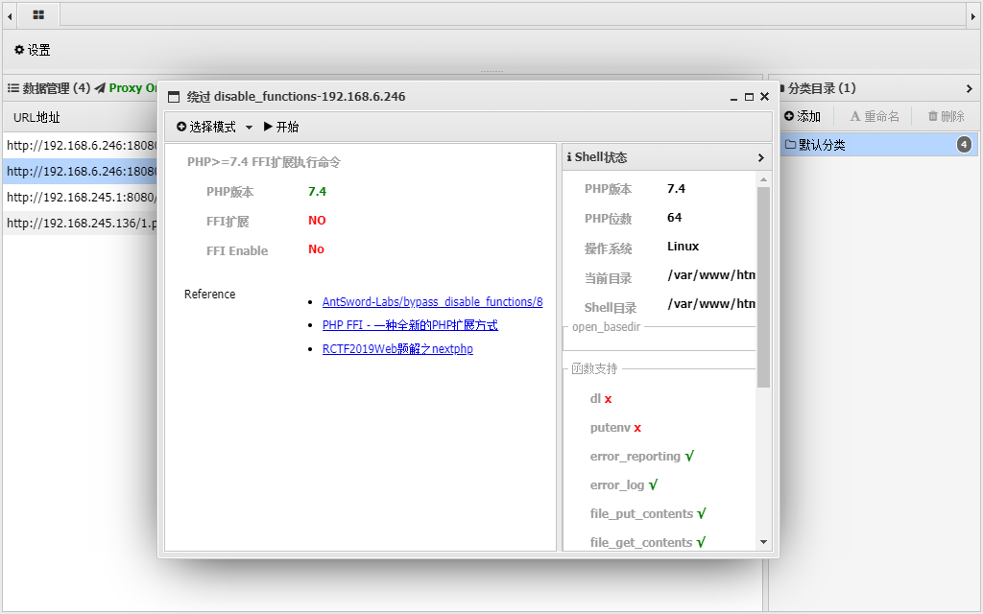
Task: Maximize the disable_functions bypass window
Action: 749,97
